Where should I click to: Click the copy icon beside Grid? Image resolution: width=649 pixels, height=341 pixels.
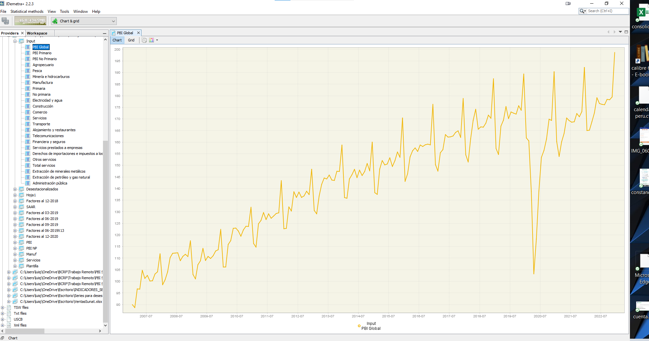tap(144, 40)
